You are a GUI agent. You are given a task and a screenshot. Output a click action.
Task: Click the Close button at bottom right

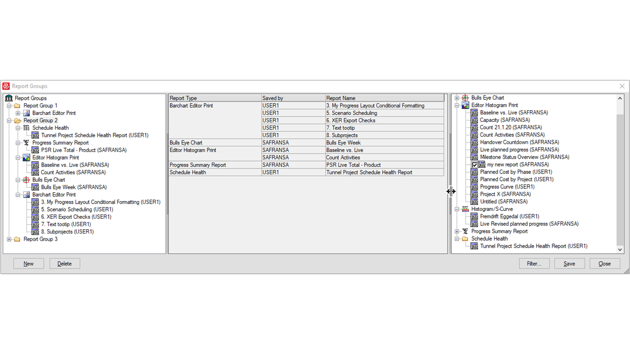(604, 264)
